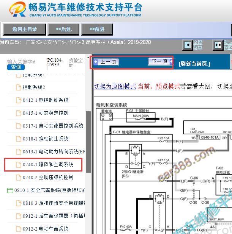
Task: Click document icon beside 0740-2 空调压缩机控制
Action: [19, 178]
